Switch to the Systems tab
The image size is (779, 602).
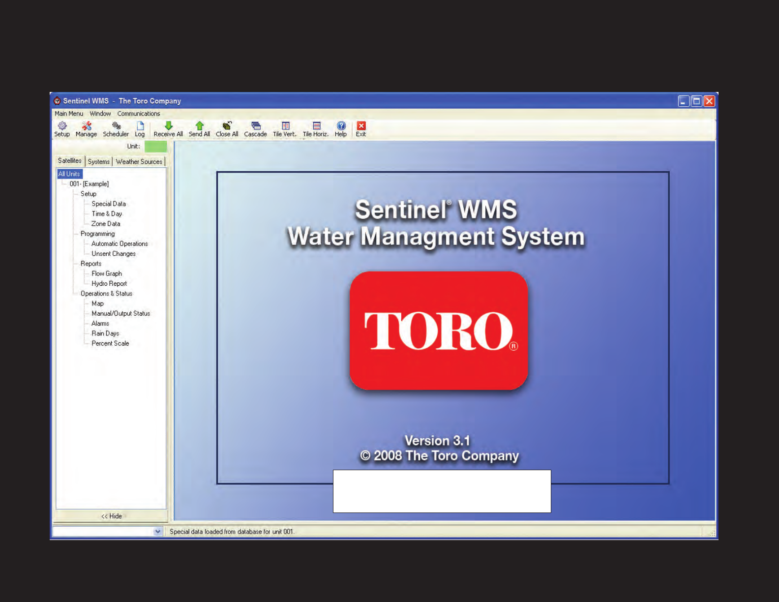(x=99, y=162)
